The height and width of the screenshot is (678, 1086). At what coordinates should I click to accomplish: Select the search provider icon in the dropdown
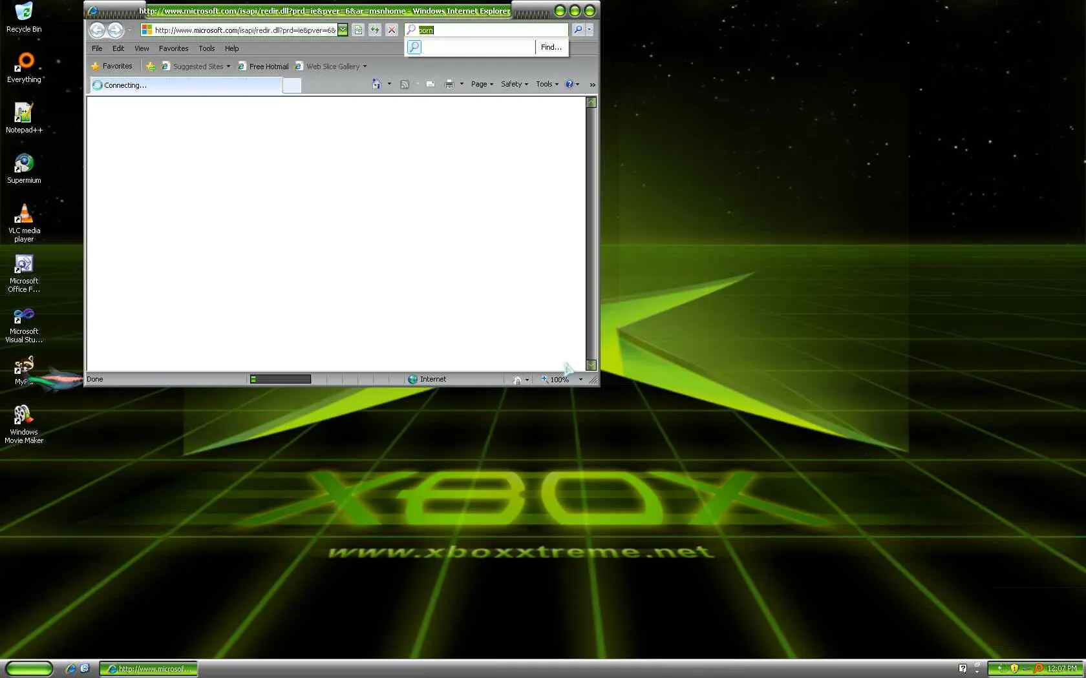click(414, 47)
